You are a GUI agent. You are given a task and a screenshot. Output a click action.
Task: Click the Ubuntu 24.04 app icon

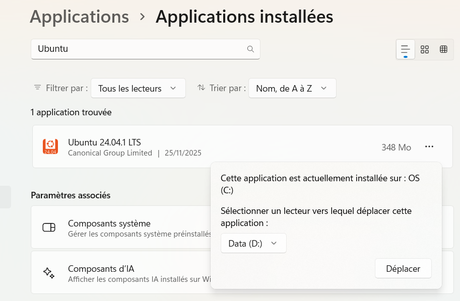[50, 147]
